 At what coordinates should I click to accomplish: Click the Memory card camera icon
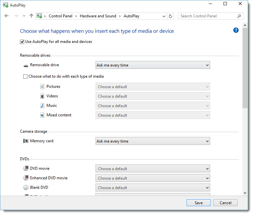(26, 141)
